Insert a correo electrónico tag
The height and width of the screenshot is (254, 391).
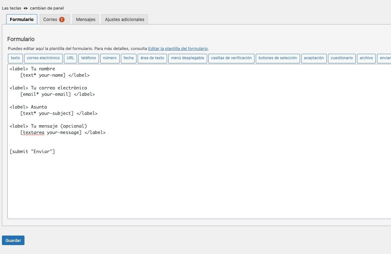coord(43,58)
